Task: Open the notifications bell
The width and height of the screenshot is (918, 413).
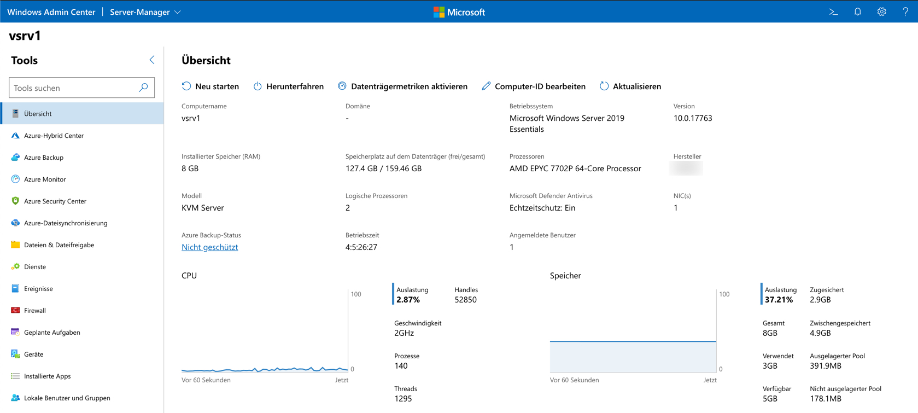Action: (857, 11)
